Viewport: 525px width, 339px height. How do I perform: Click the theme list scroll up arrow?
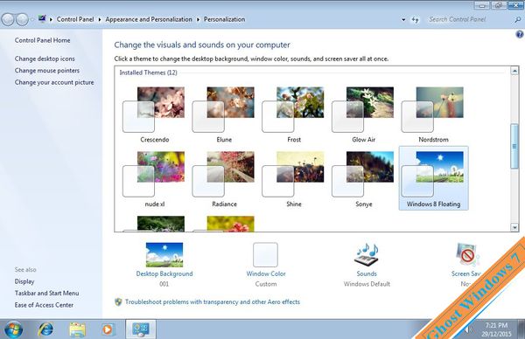point(514,71)
